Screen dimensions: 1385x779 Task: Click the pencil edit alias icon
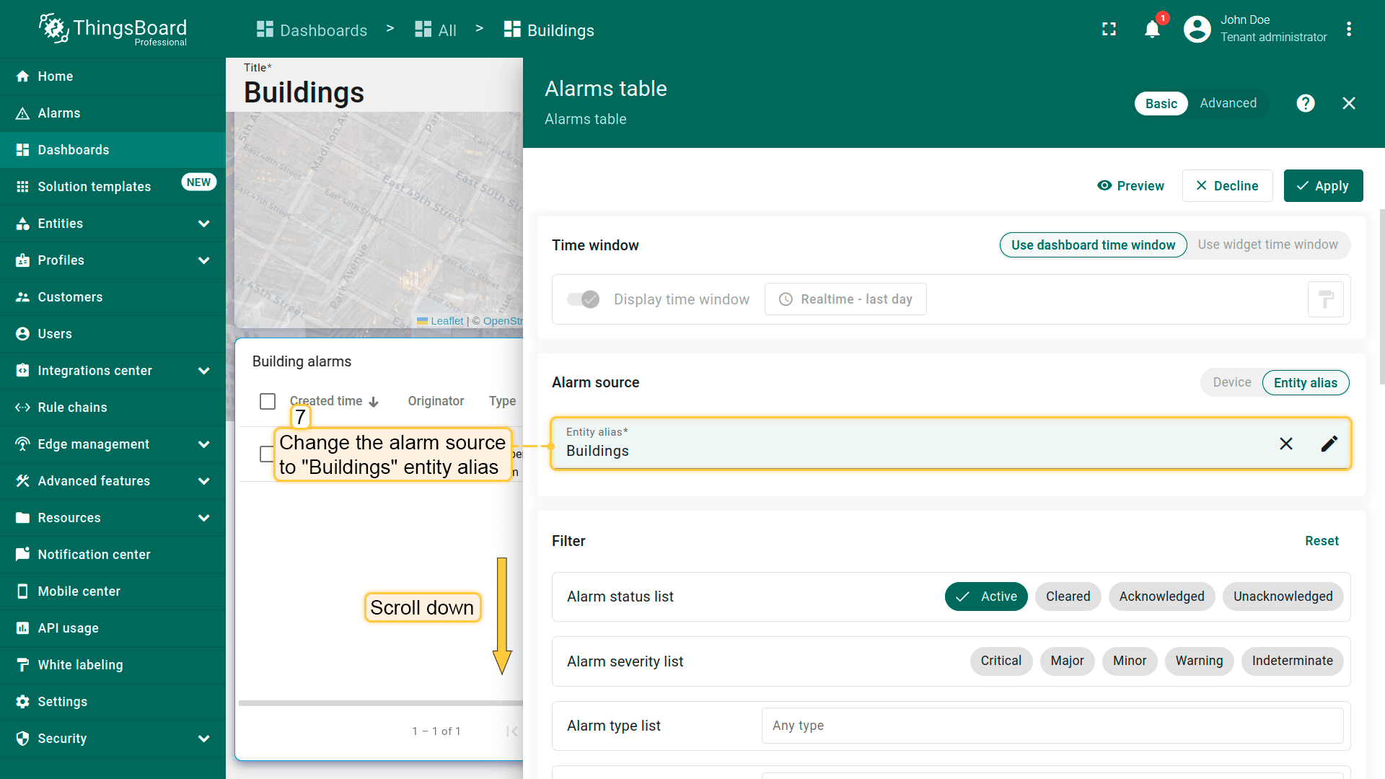(x=1329, y=444)
